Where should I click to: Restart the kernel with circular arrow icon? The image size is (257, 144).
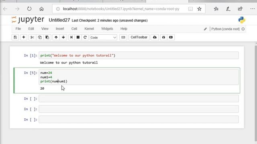pos(85,37)
